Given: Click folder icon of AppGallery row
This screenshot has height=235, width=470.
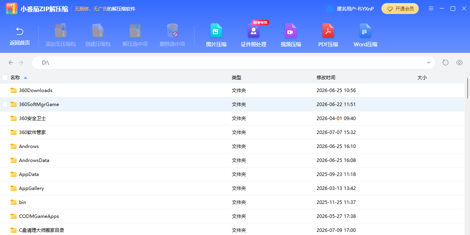Looking at the screenshot, I should (x=14, y=188).
